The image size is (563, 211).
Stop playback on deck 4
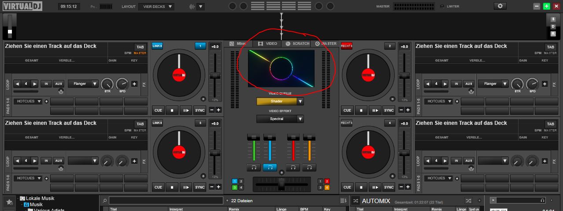point(361,187)
